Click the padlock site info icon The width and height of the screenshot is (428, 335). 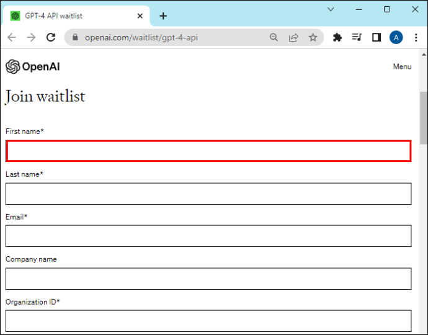tap(75, 37)
